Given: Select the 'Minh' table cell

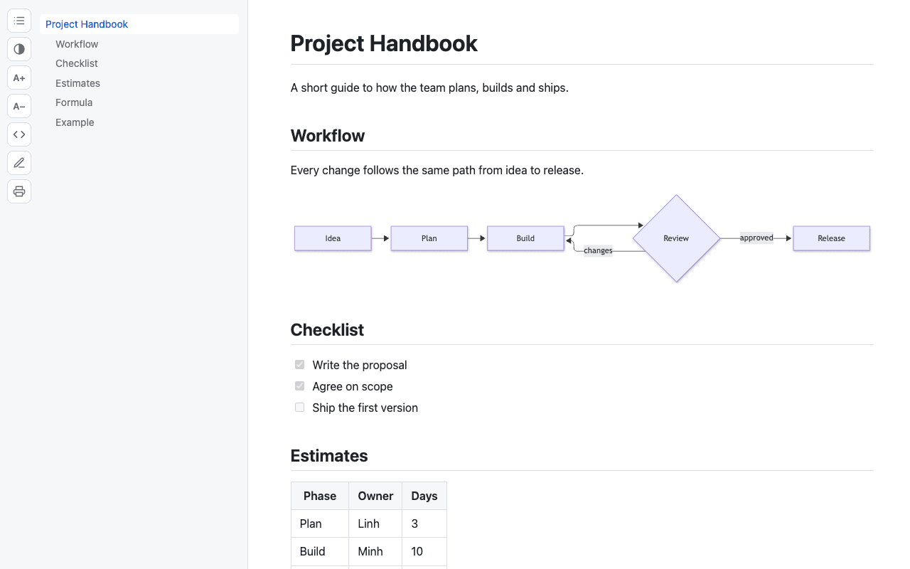Looking at the screenshot, I should pos(375,551).
